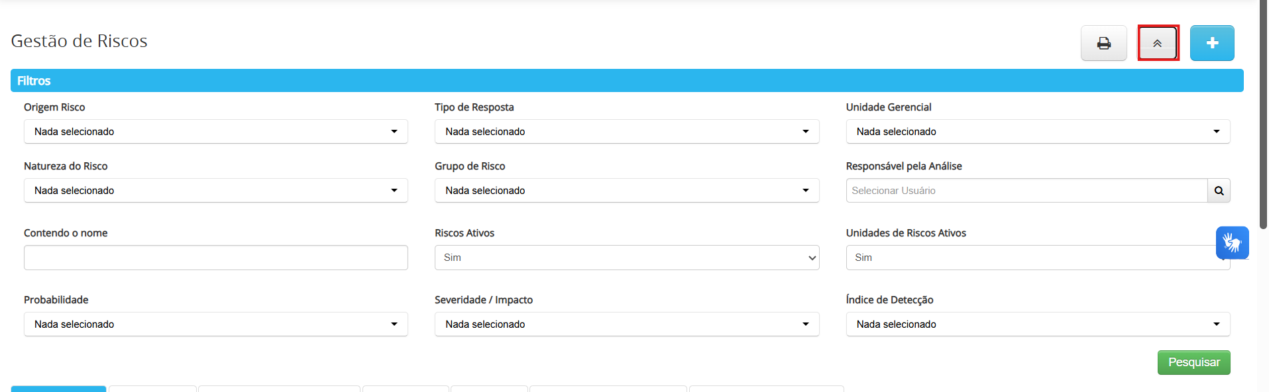Expand the Natureza do Risco dropdown
The width and height of the screenshot is (1269, 392).
click(x=215, y=191)
